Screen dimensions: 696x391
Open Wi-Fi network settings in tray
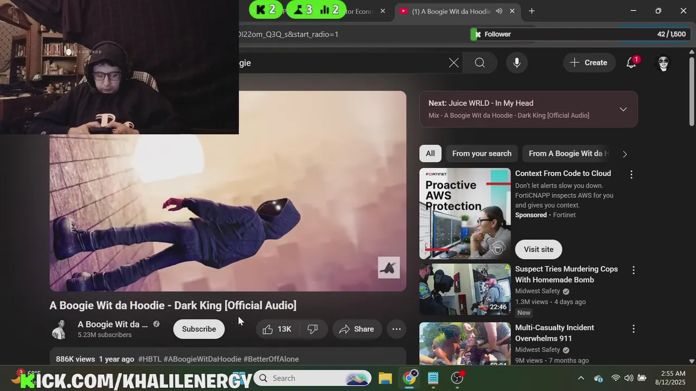616,378
